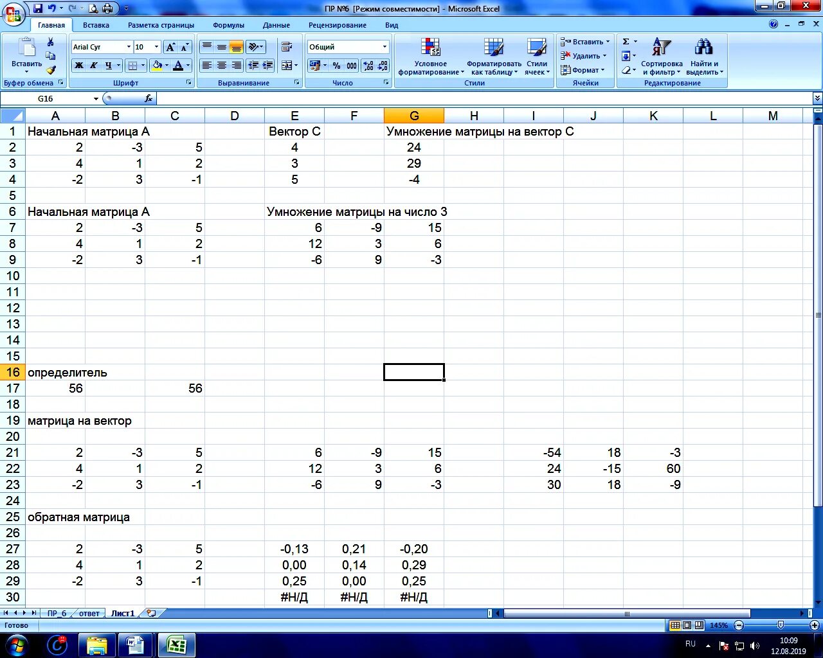Click Вставить button in the Ячейки group
This screenshot has width=823, height=658.
tap(585, 42)
